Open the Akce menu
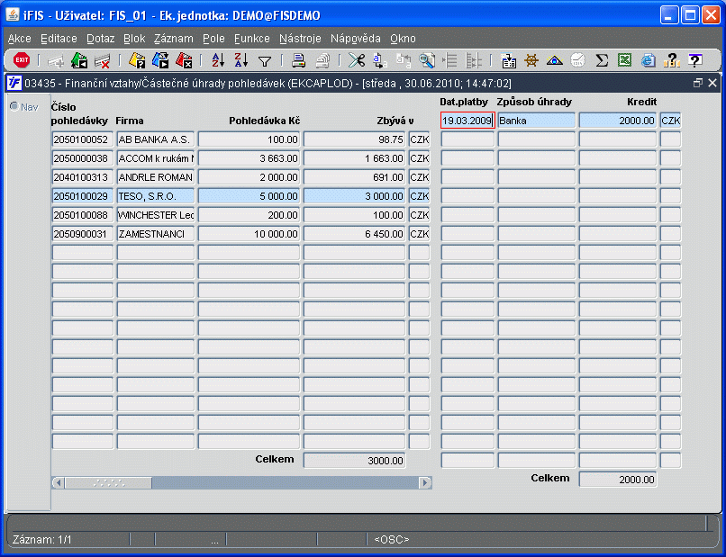726x557 pixels. coord(20,39)
